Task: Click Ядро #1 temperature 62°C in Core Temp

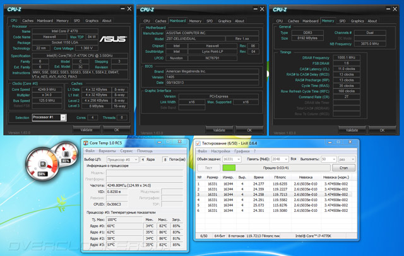Action: coord(124,232)
